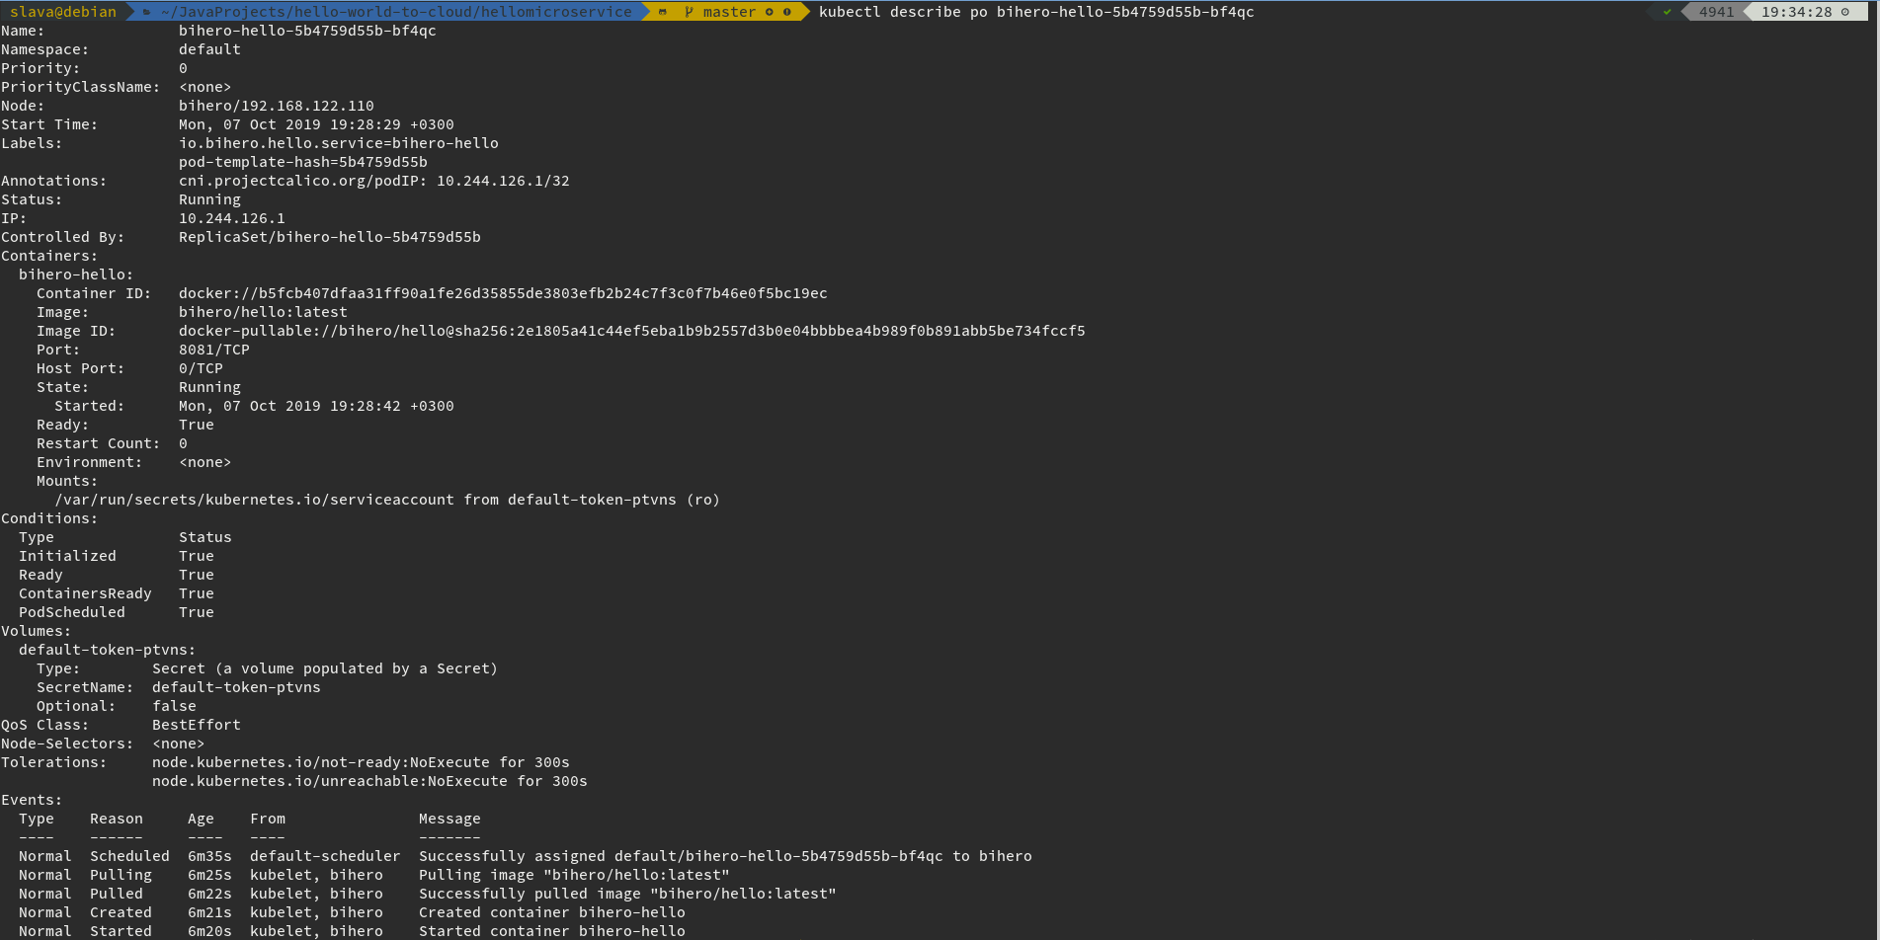The height and width of the screenshot is (940, 1880).
Task: Click the prompt time 19:34:28
Action: click(x=1796, y=12)
